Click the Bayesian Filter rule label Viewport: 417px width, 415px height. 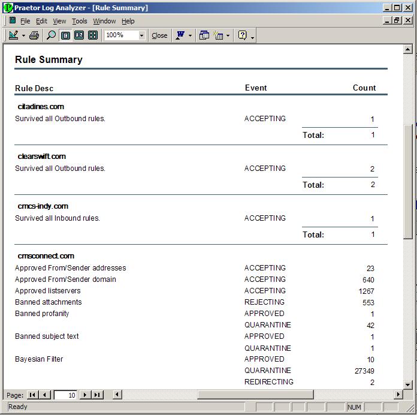39,359
